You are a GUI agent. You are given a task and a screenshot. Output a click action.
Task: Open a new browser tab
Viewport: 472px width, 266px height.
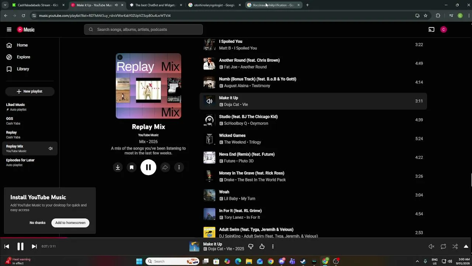coord(308,5)
